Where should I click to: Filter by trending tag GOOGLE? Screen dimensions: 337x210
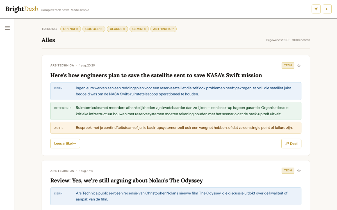94,29
